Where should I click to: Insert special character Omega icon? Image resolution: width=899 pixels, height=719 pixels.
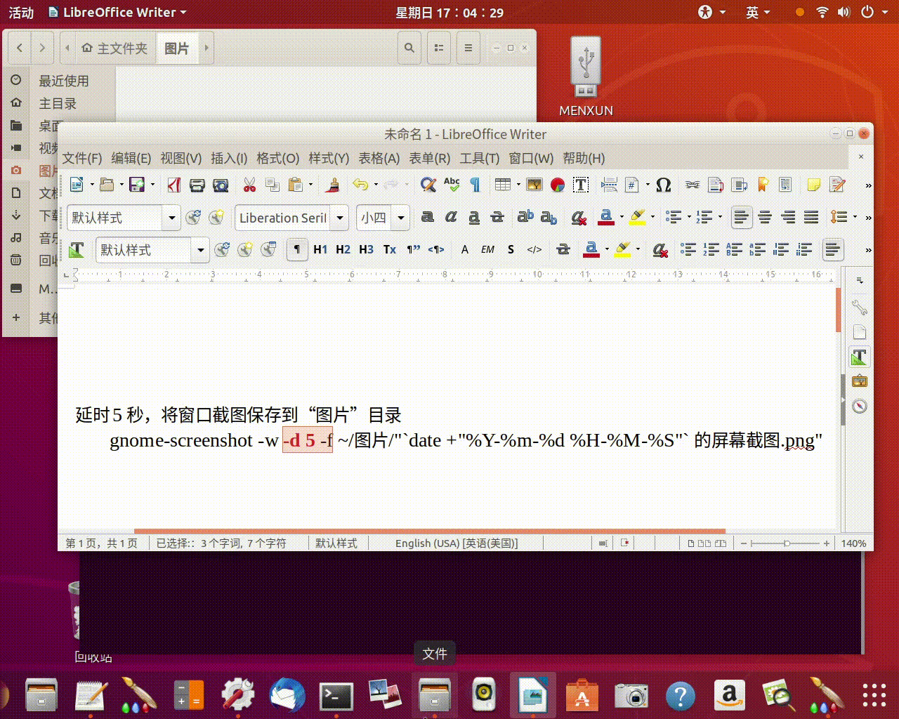(x=663, y=185)
